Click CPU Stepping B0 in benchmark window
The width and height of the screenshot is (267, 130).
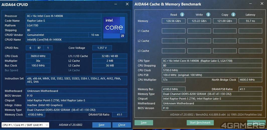coord(212,65)
